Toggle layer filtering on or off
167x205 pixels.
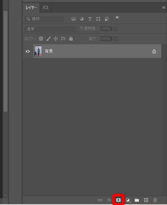pos(117,19)
